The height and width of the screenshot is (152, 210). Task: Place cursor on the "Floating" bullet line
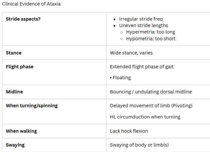(122, 78)
